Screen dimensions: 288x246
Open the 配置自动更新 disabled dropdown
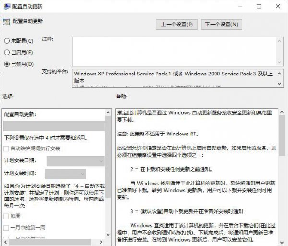(x=54, y=126)
